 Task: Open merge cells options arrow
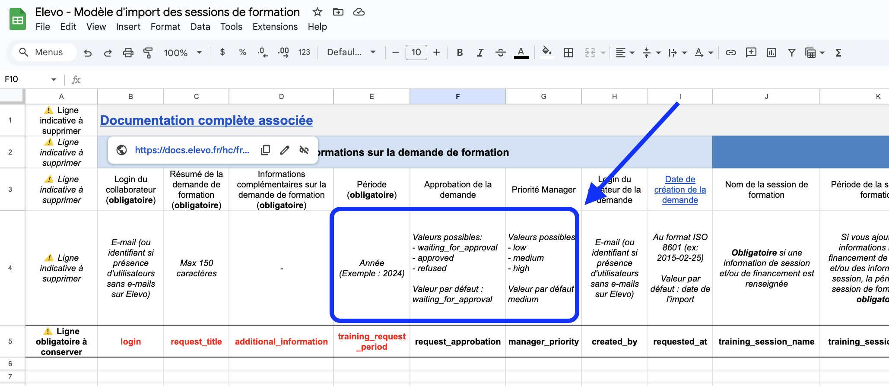(x=603, y=53)
